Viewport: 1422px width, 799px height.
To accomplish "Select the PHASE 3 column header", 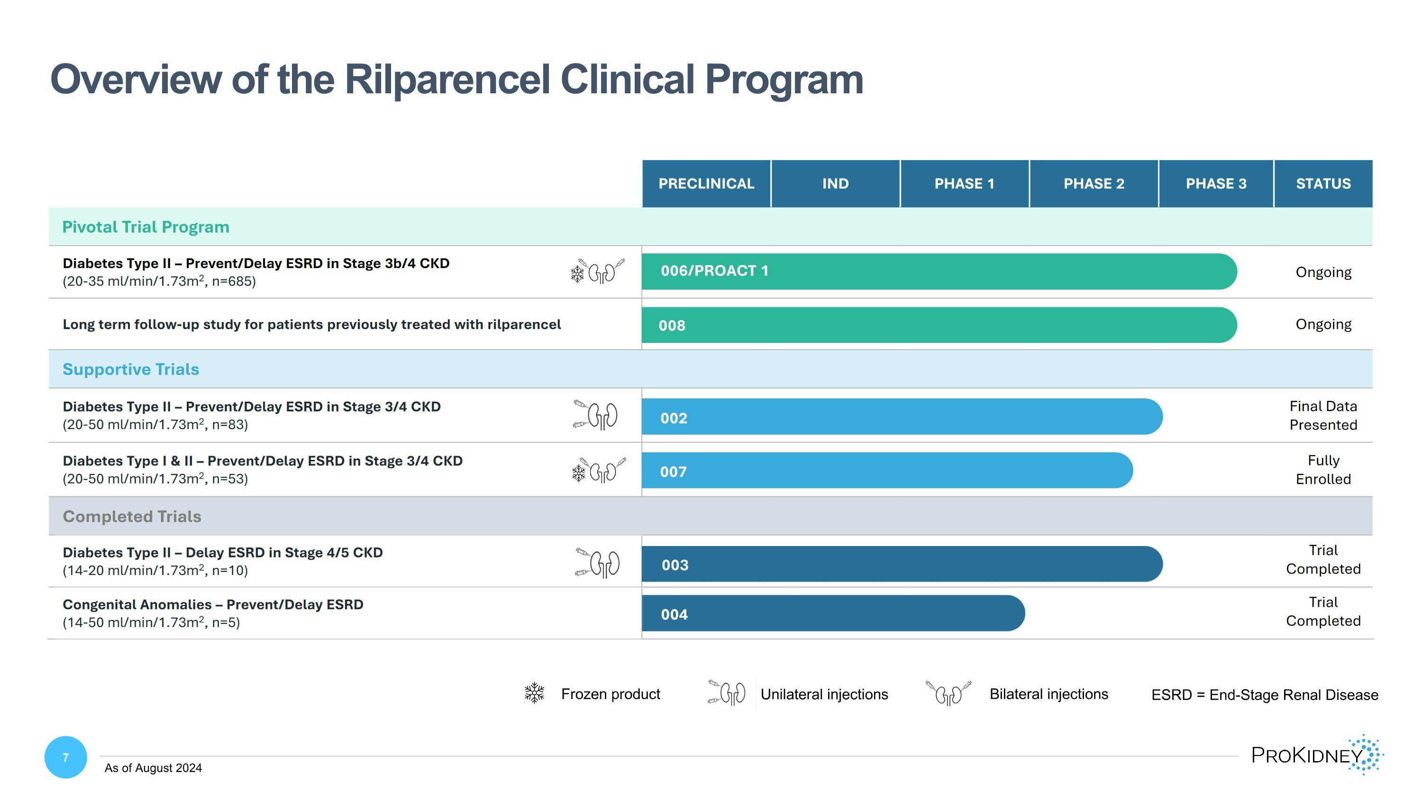I will coord(1216,184).
